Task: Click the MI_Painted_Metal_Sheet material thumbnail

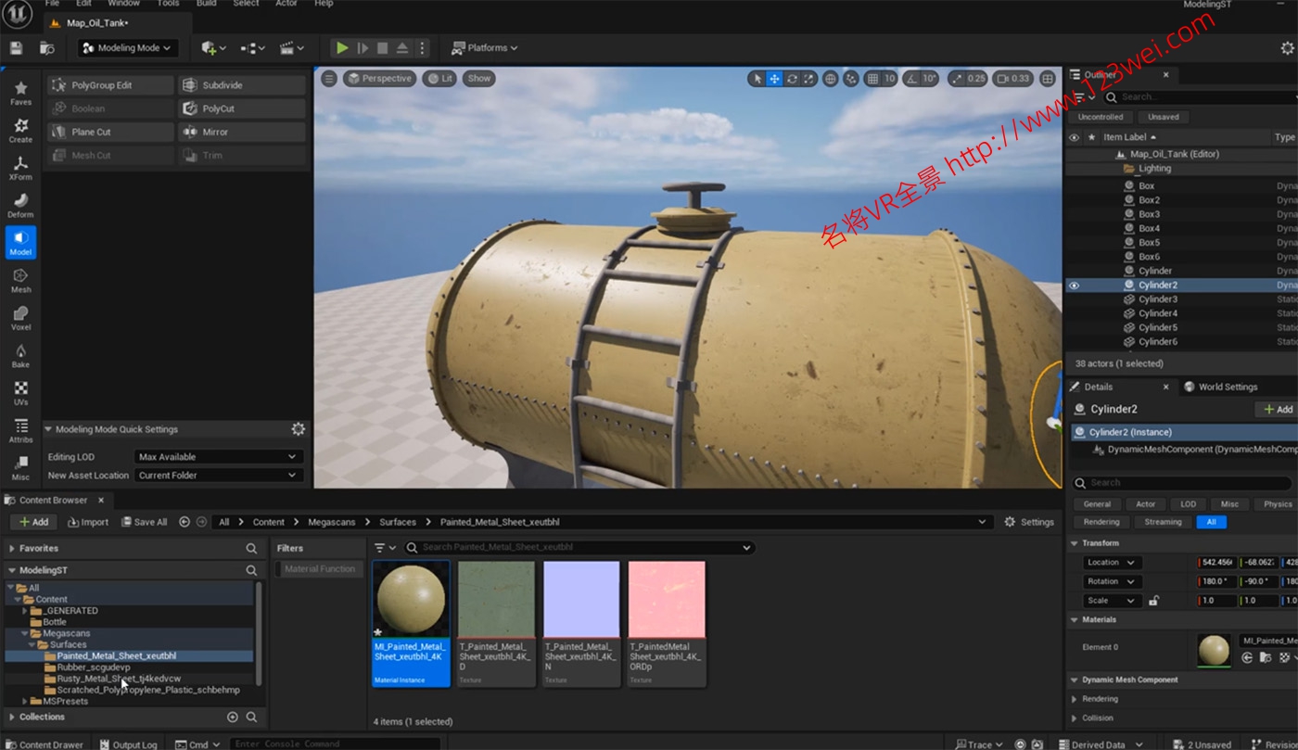Action: click(x=411, y=599)
